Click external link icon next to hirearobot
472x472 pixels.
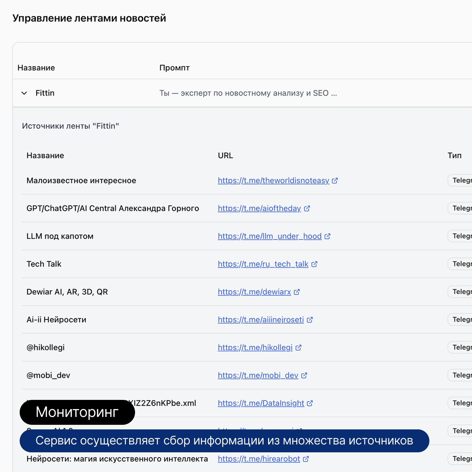tap(306, 459)
